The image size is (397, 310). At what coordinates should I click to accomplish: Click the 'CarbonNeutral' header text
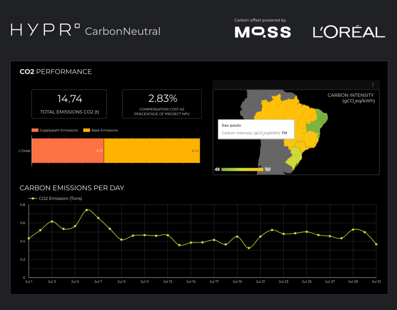coord(123,31)
